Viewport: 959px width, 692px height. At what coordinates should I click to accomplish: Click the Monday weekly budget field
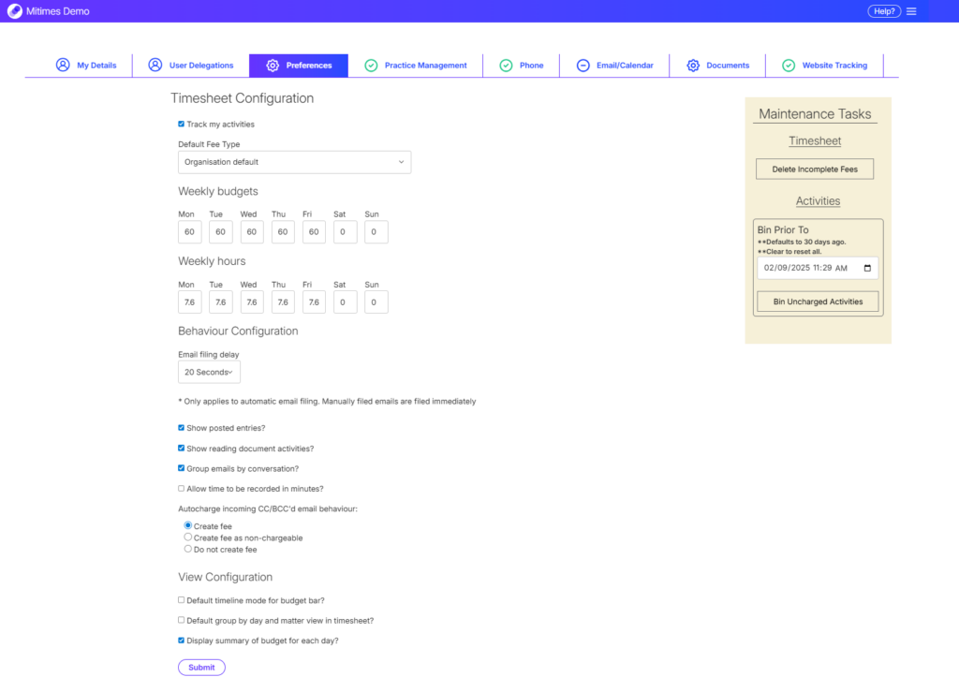point(189,232)
